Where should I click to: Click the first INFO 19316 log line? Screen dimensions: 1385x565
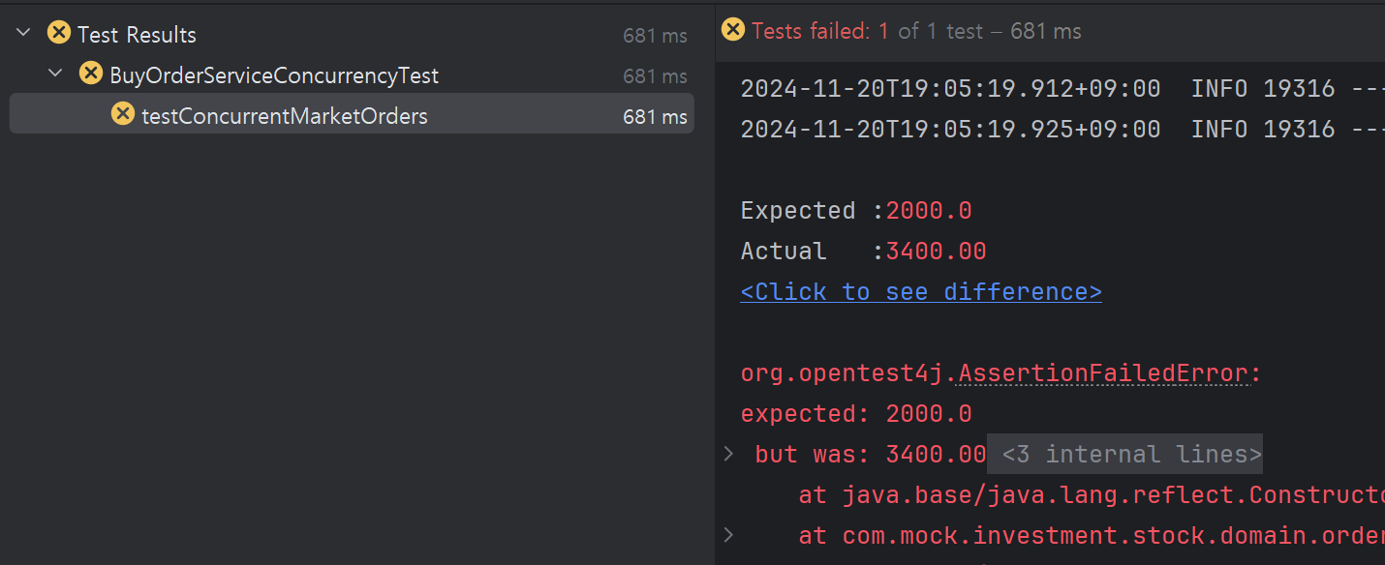click(1062, 89)
